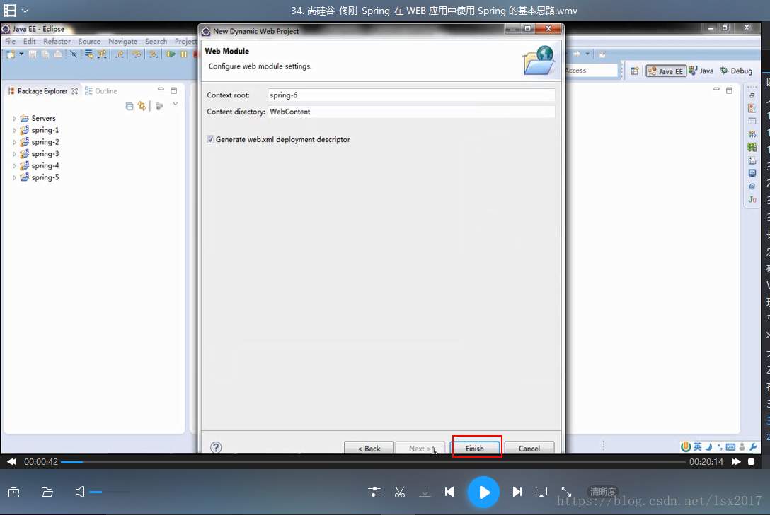Click the Skip All Breakpoints toolbar icon

point(74,54)
